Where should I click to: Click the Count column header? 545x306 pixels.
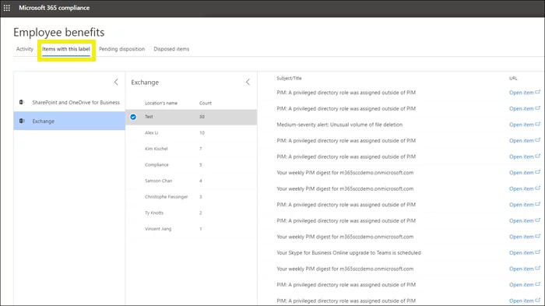[x=206, y=103]
